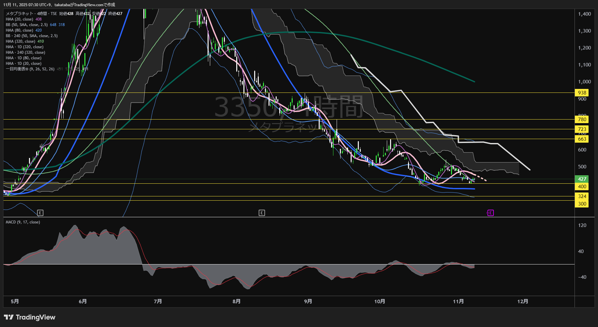Image resolution: width=598 pixels, height=327 pixels.
Task: Click the 9月 label on time axis
Action: point(308,302)
